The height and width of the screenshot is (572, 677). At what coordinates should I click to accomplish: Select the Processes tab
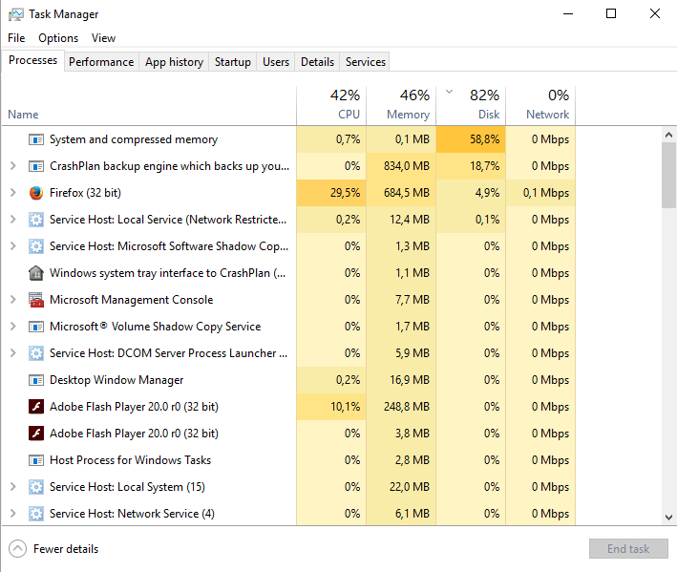click(32, 60)
